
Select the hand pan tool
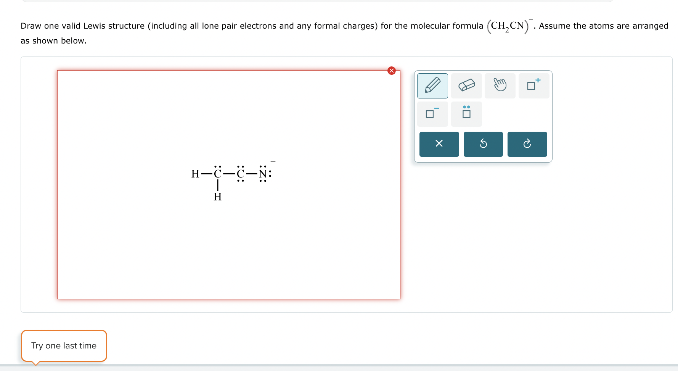point(500,85)
